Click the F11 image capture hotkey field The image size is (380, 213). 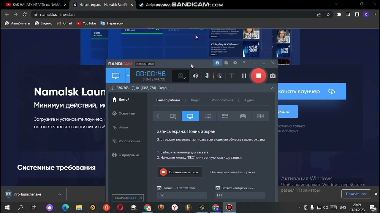click(x=240, y=195)
